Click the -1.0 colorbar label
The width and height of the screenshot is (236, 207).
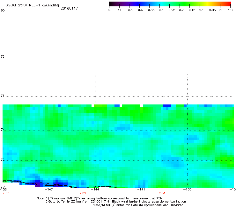119,10
